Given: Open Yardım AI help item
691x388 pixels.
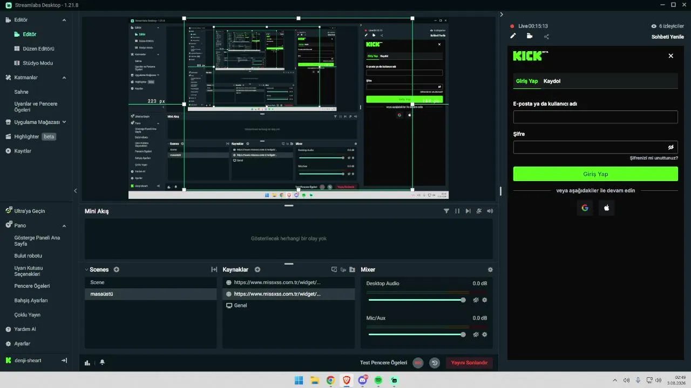Looking at the screenshot, I should pyautogui.click(x=21, y=329).
